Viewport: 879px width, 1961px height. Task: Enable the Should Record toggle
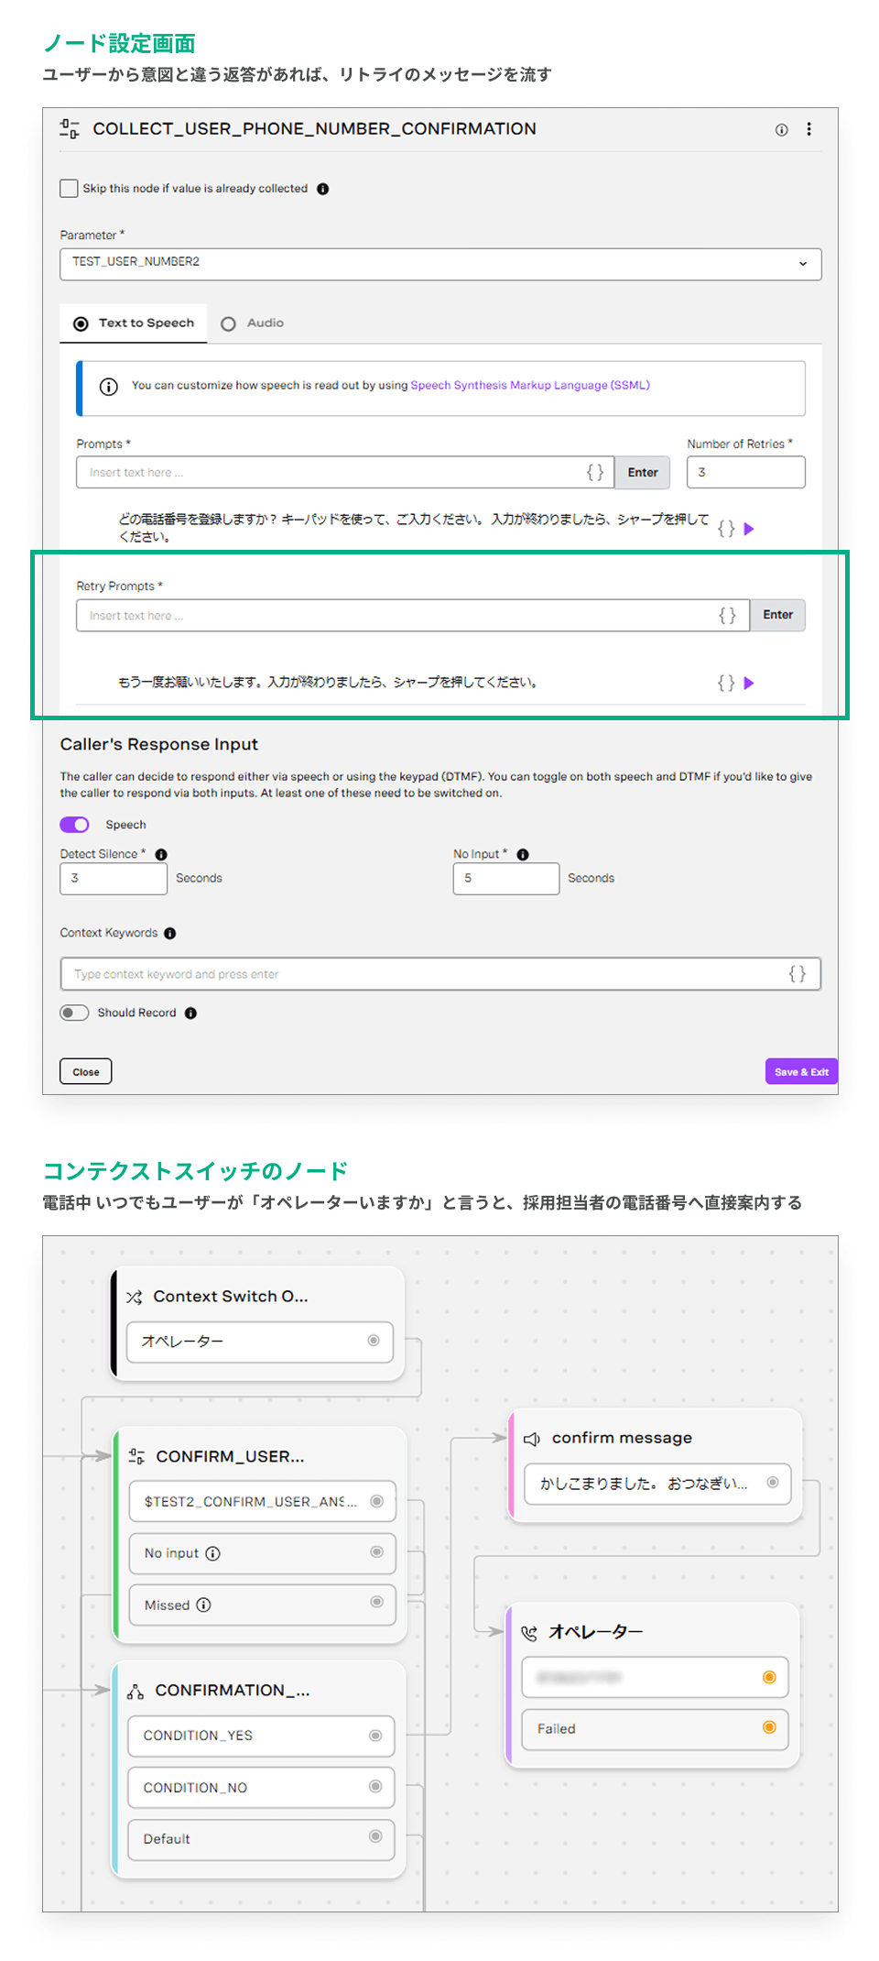click(74, 1013)
